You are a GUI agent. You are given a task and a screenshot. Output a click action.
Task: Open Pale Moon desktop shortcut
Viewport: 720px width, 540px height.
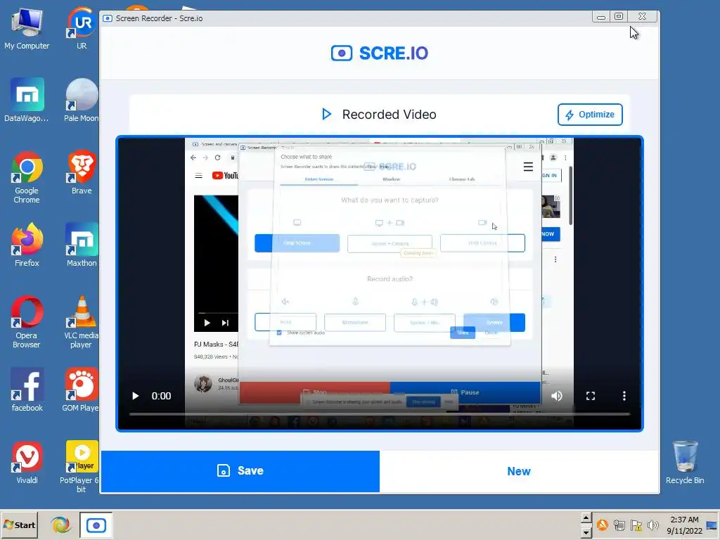pos(82,101)
